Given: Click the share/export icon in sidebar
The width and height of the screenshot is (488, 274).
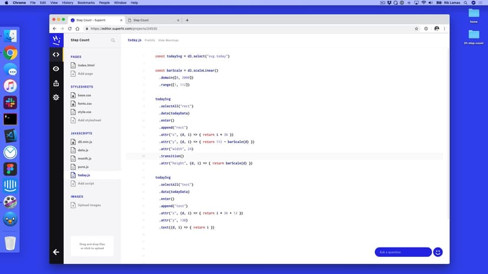Looking at the screenshot, I should click(x=56, y=83).
